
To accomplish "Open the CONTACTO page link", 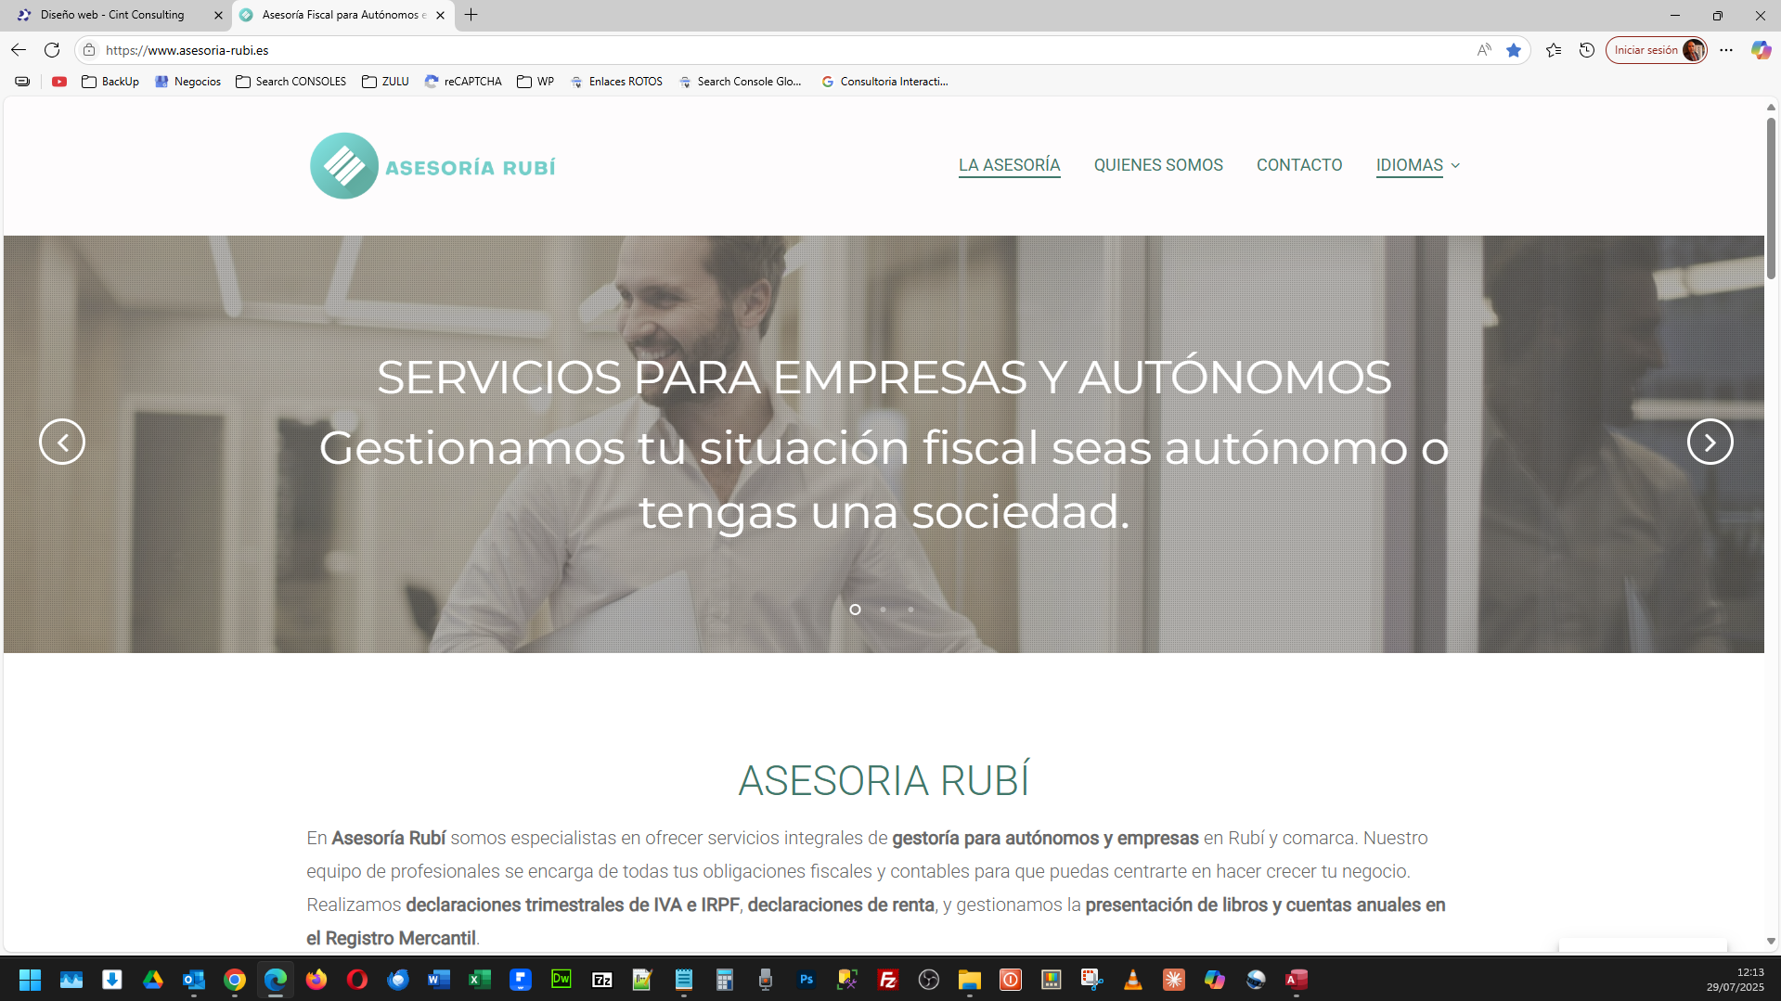I will click(1298, 165).
